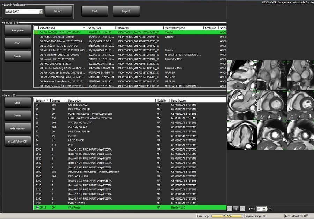Viewport: 314px width, 219px height.
Task: Click the Find button
Action: click(x=95, y=11)
